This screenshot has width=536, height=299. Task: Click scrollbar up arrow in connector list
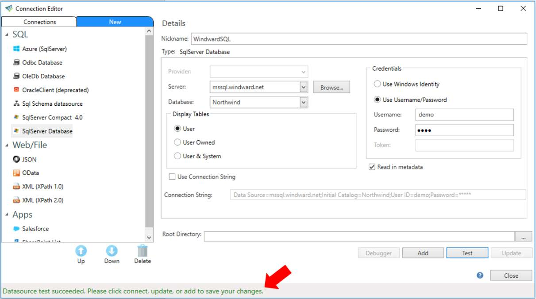point(149,31)
